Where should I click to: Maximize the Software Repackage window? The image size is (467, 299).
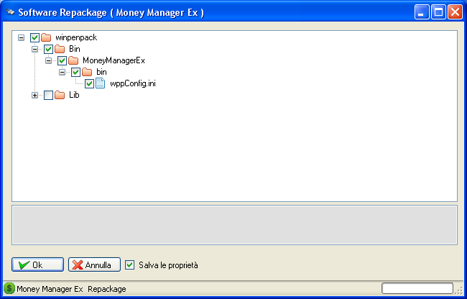438,12
